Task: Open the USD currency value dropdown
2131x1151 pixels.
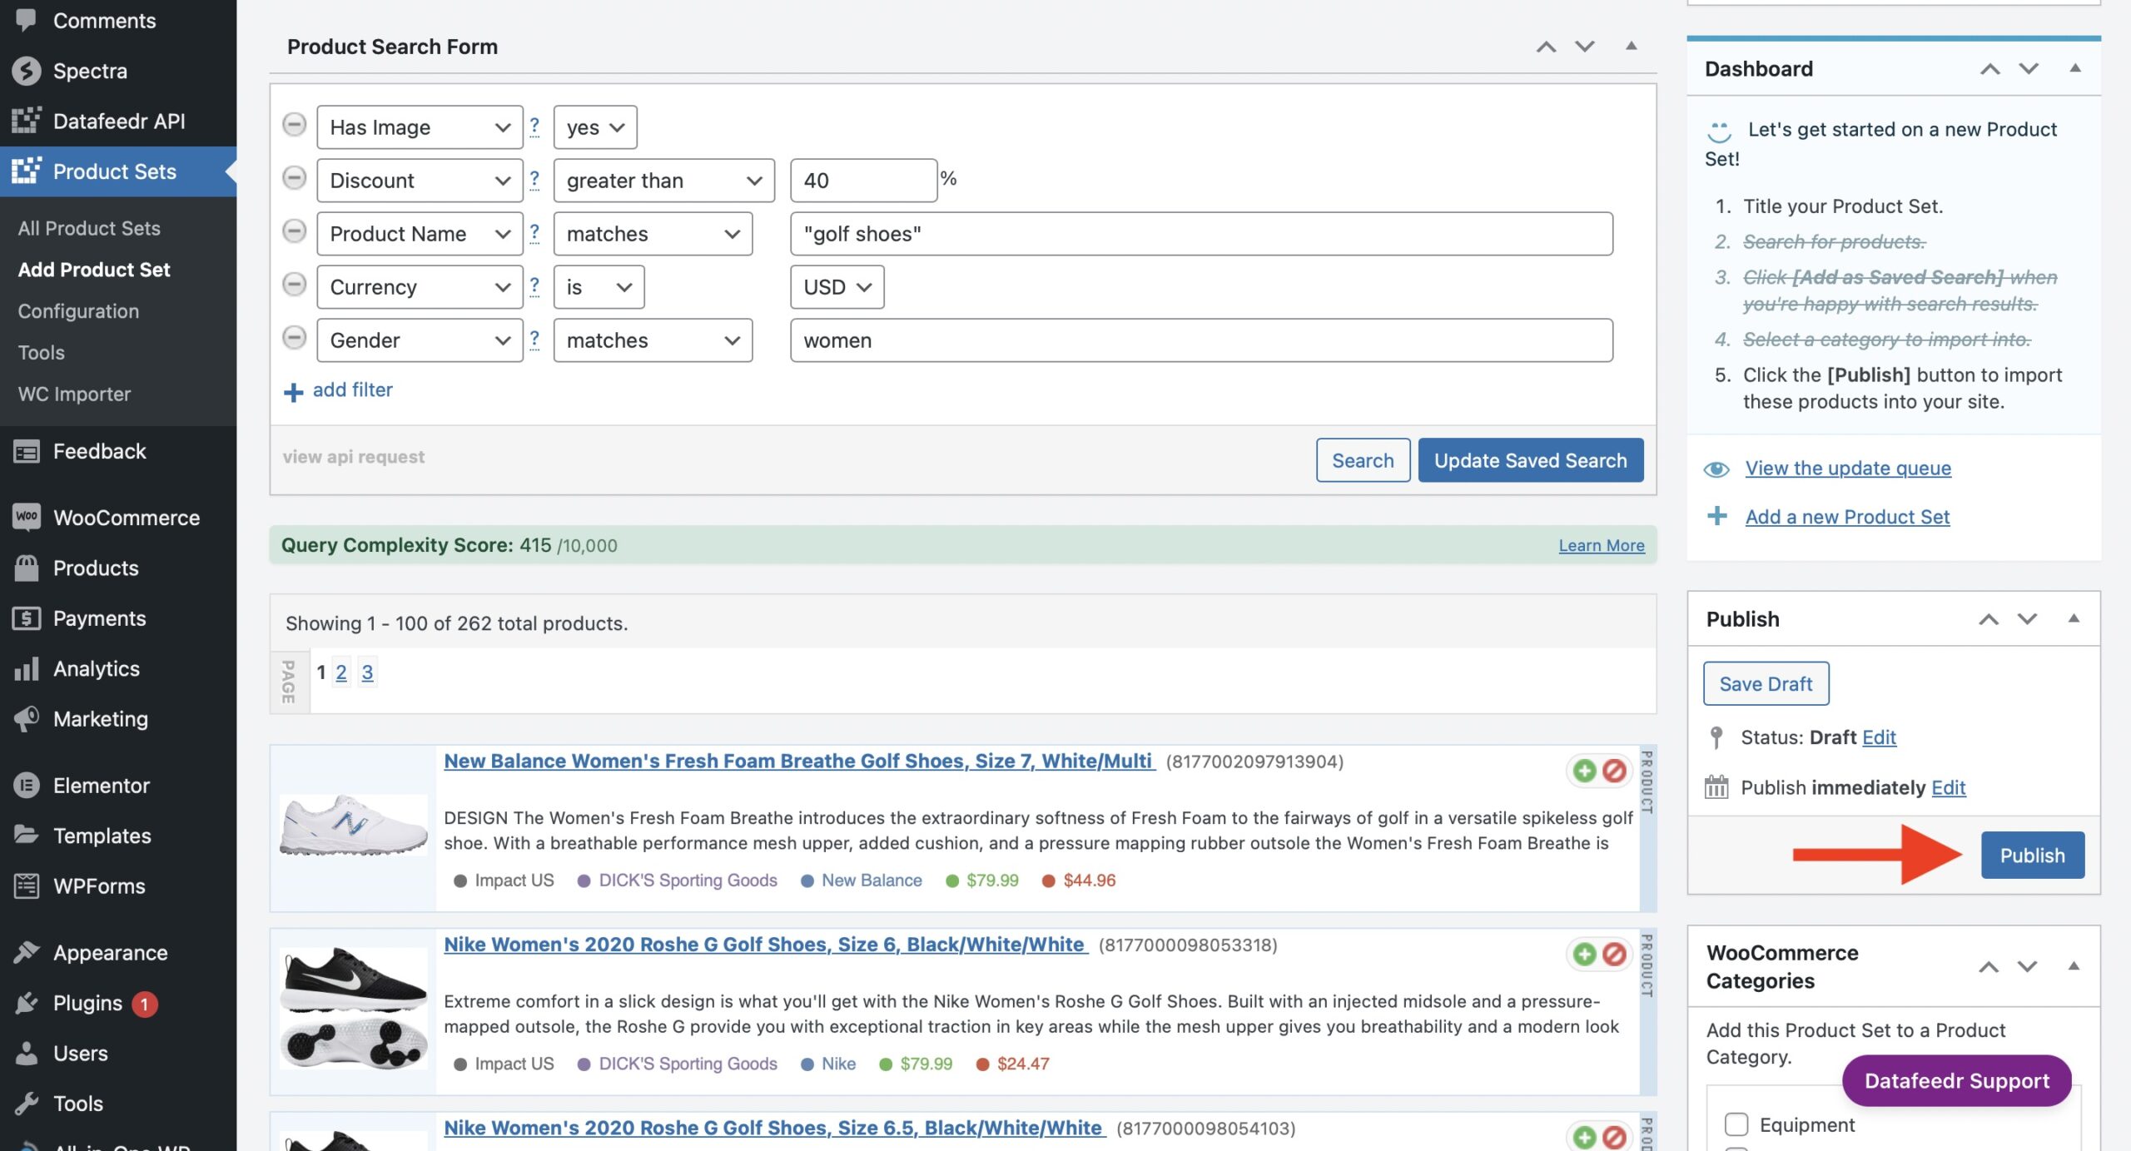Action: click(x=837, y=287)
